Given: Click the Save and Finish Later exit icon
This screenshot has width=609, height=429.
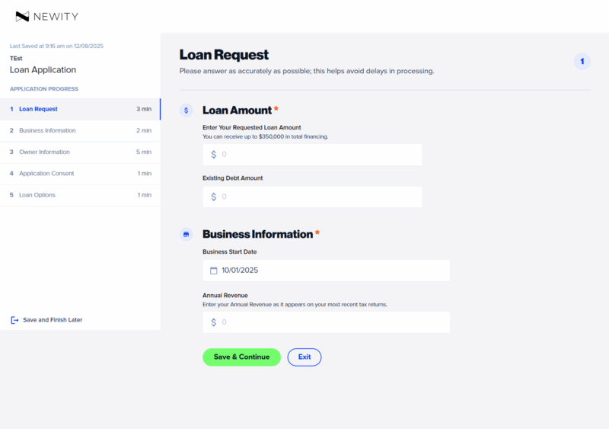Looking at the screenshot, I should [14, 320].
